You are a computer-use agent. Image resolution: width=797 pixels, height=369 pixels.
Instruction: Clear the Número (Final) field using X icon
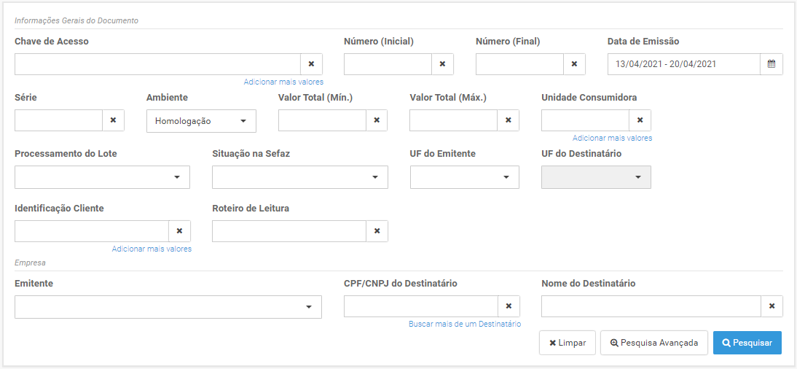[x=574, y=64]
